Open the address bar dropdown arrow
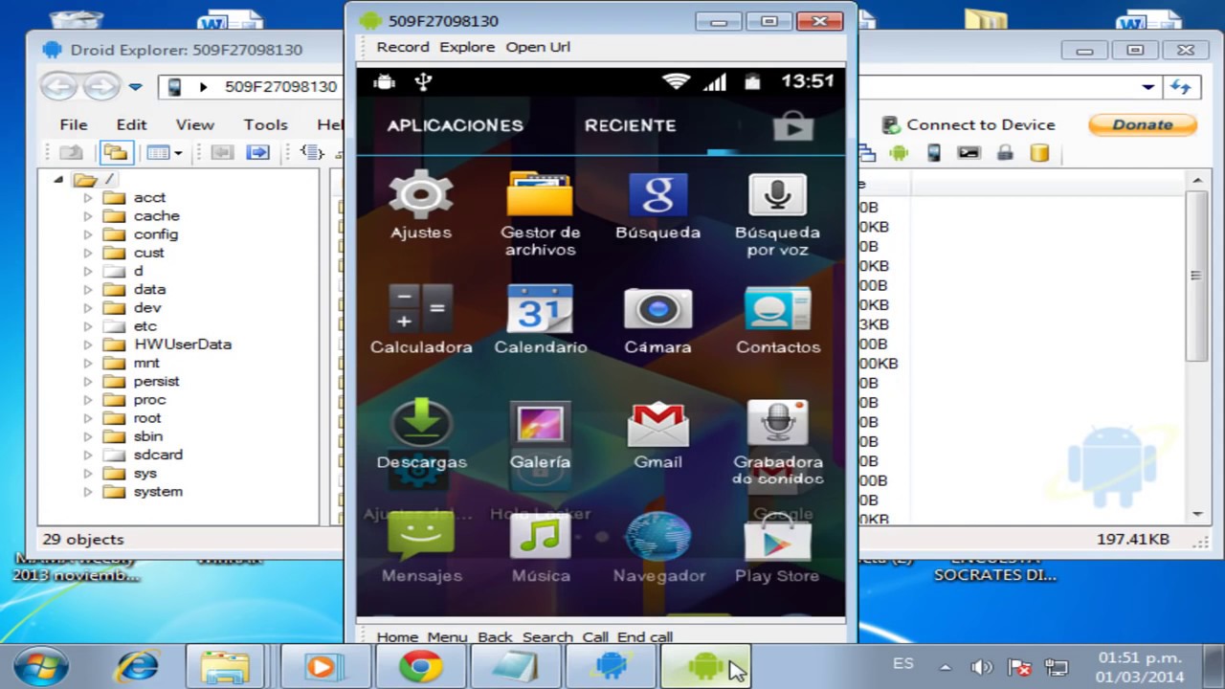The image size is (1225, 689). pos(1147,87)
